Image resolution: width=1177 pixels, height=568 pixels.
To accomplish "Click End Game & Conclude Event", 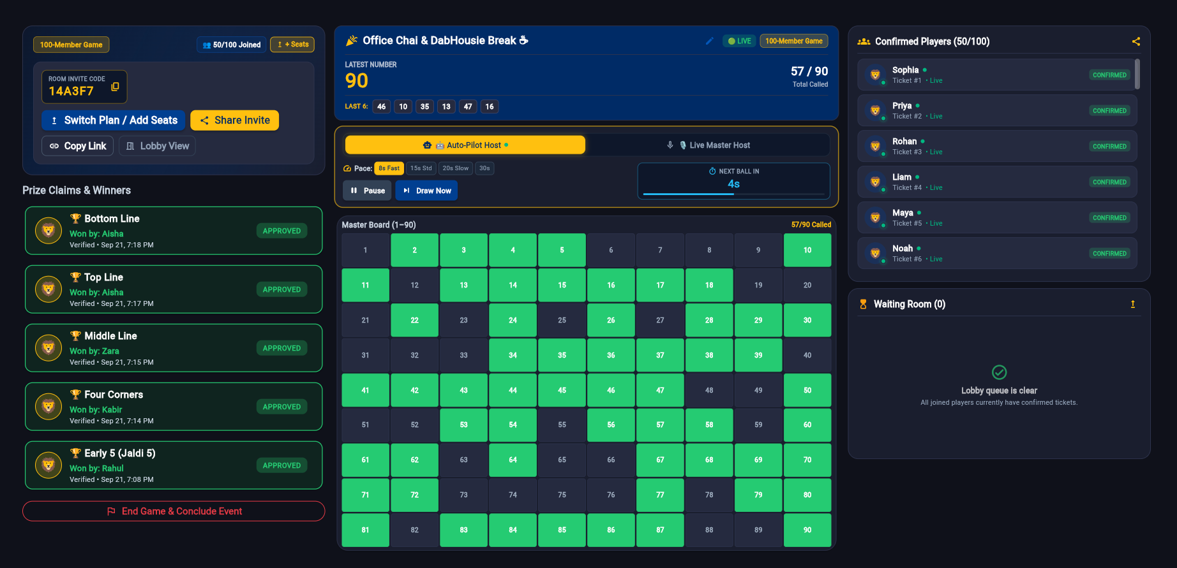I will [x=174, y=511].
